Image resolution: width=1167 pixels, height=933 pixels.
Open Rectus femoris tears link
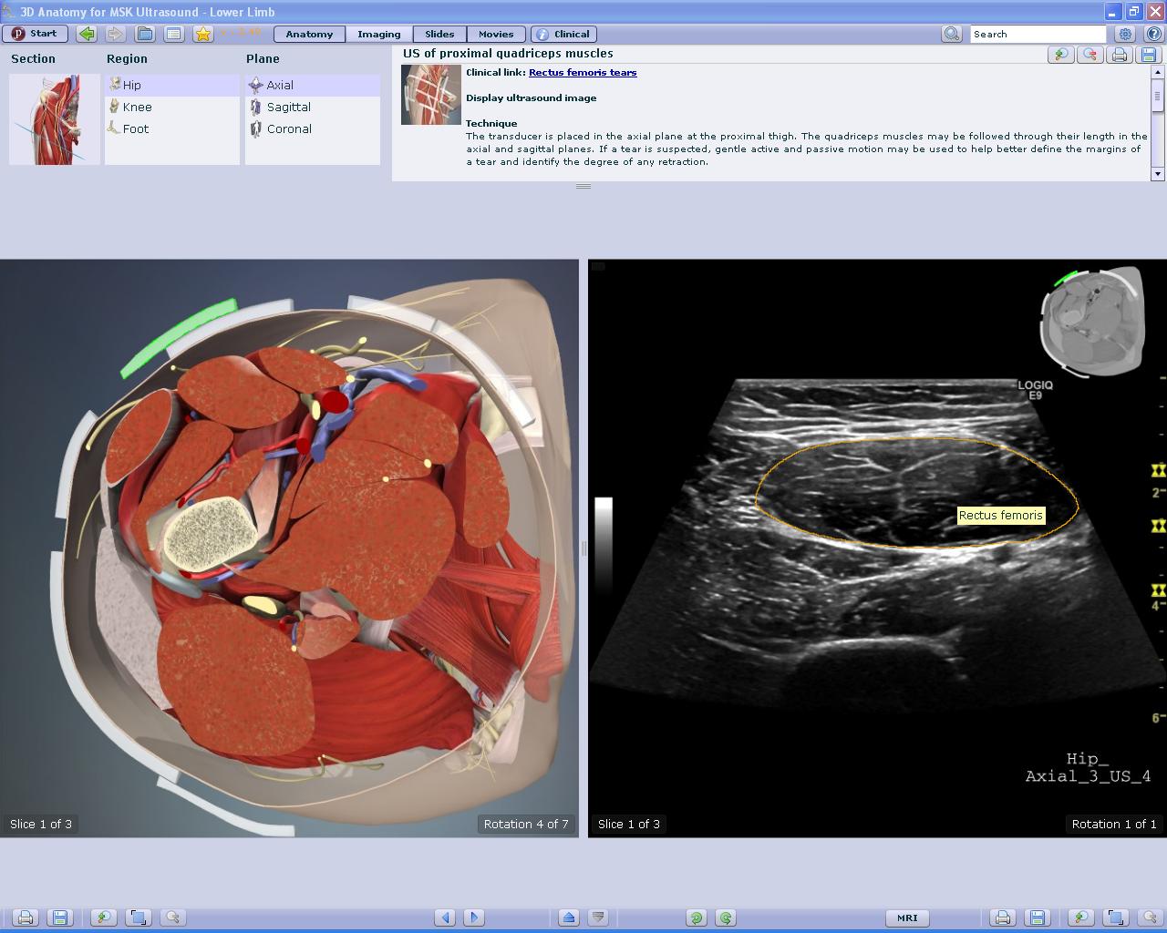pos(583,72)
